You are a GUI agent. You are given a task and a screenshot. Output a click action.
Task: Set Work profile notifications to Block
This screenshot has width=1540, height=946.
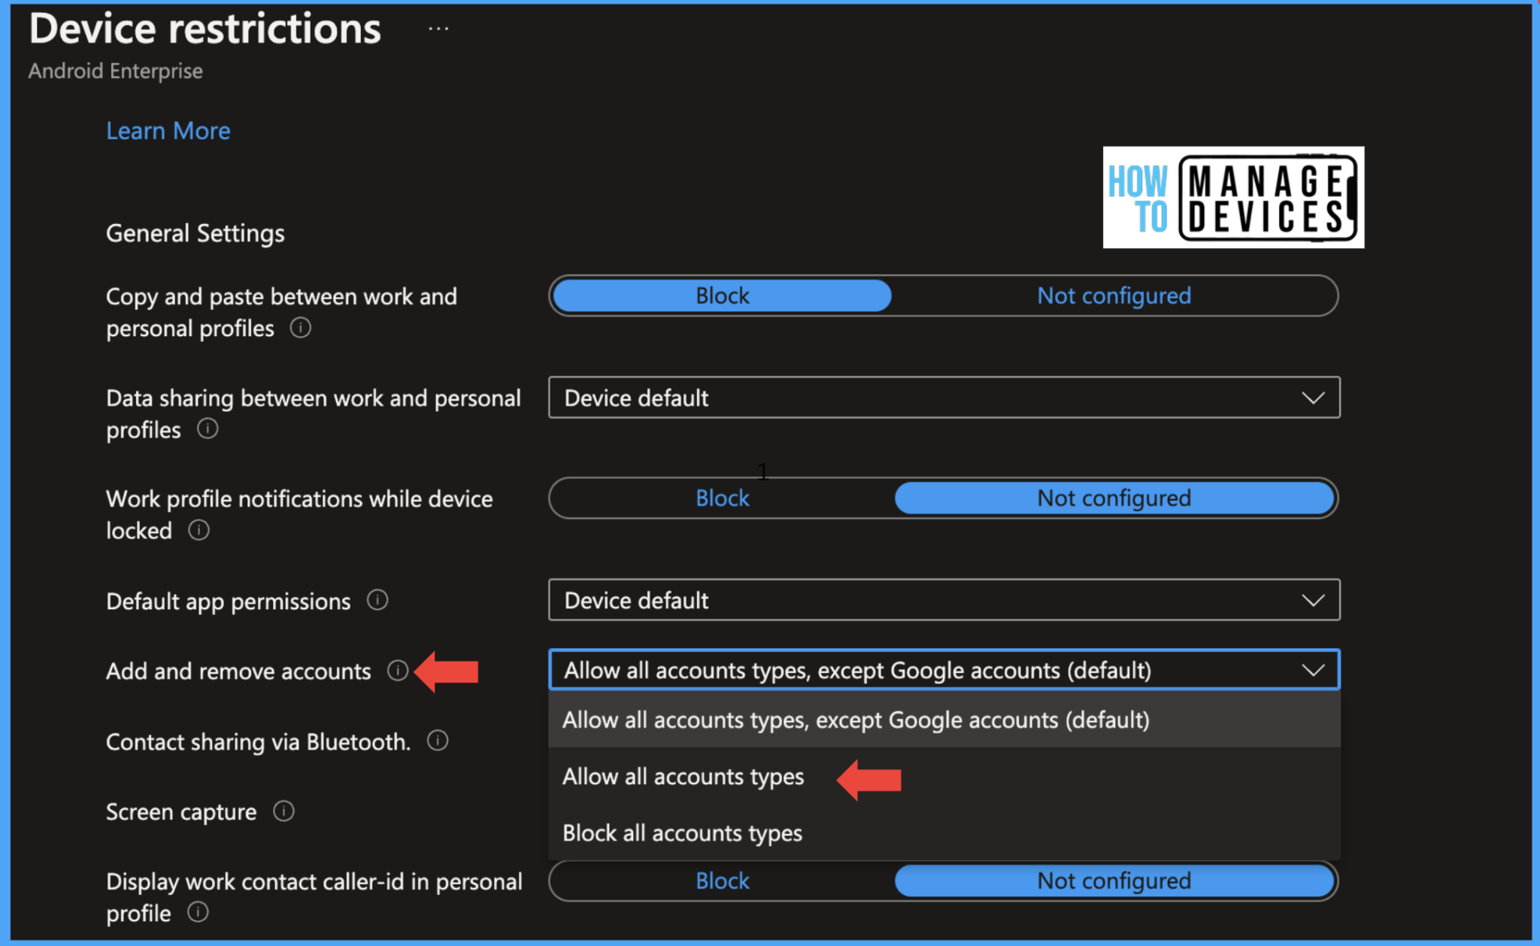pyautogui.click(x=723, y=498)
